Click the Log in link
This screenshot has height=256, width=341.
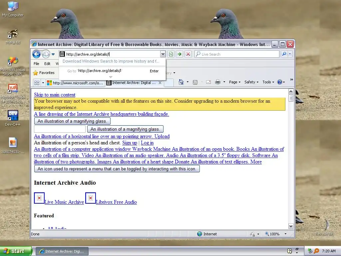coord(147,143)
